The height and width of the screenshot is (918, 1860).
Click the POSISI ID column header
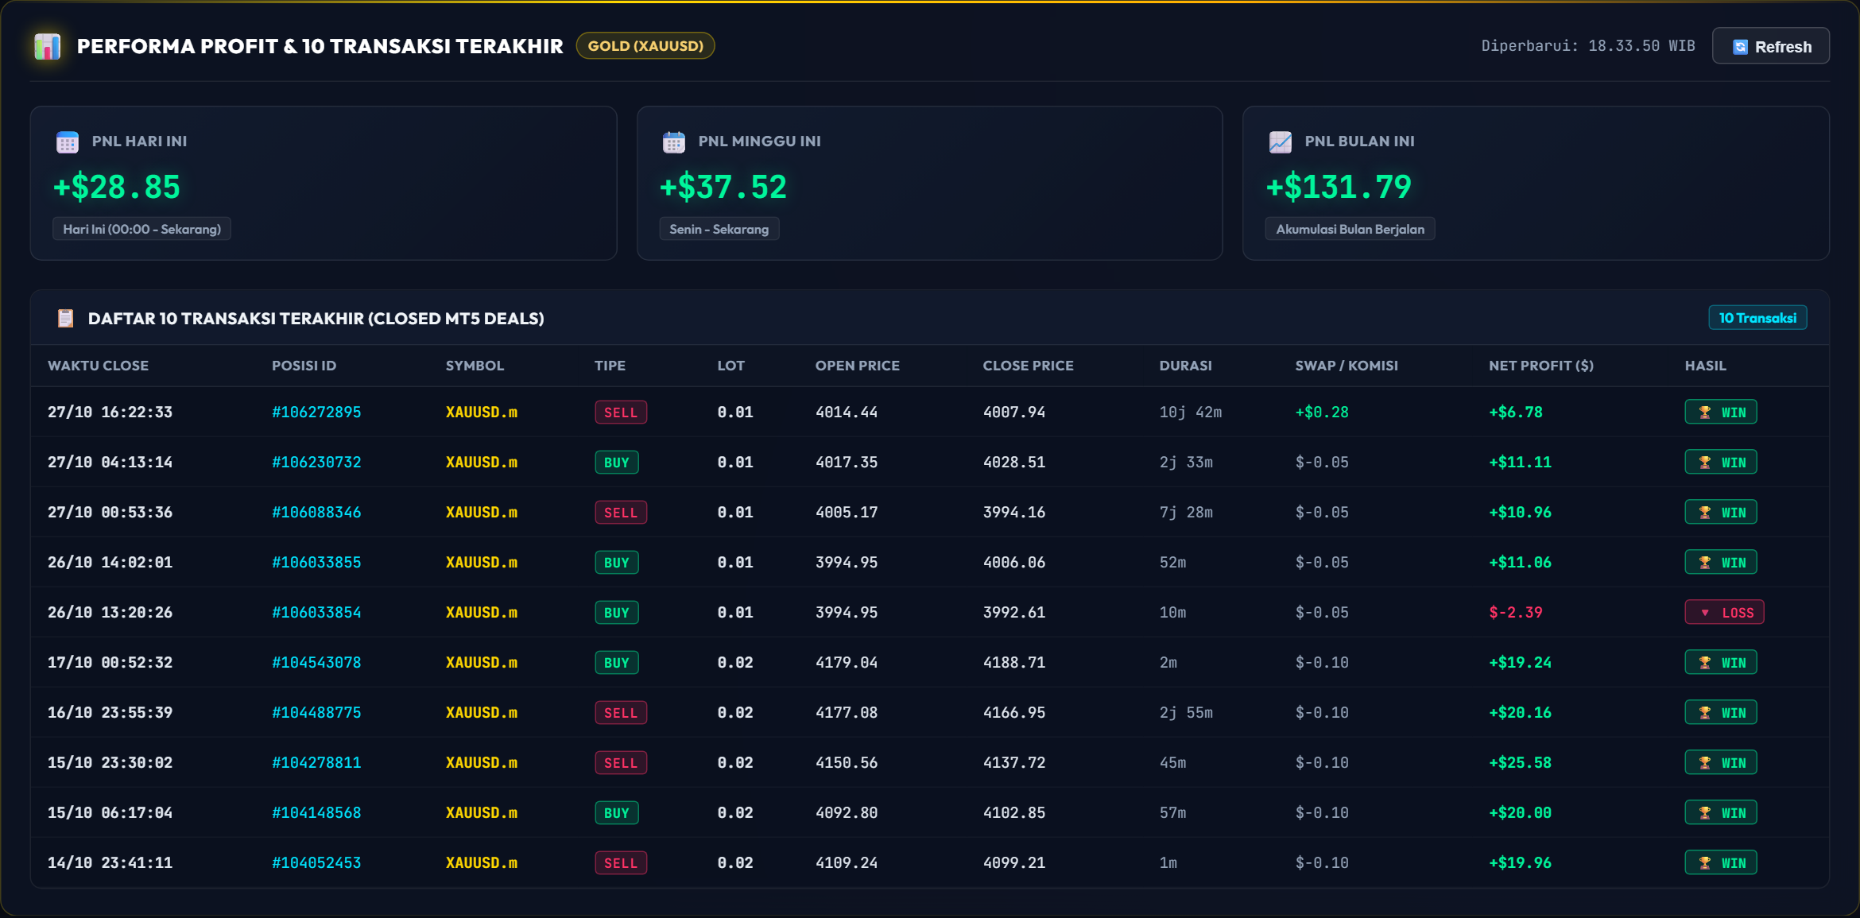(304, 366)
